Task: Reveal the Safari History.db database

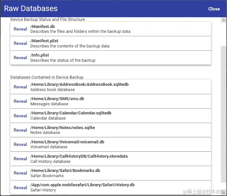Action: 20,188
